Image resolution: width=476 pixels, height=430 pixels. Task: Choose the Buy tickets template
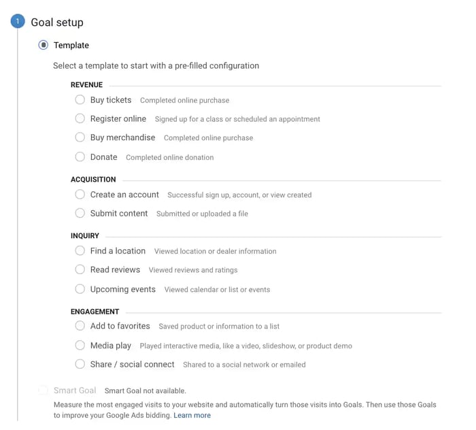point(80,100)
